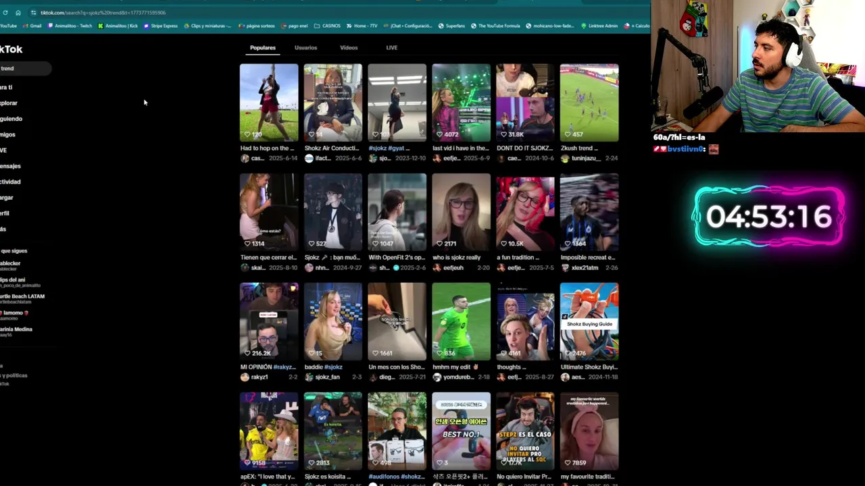
Task: Open video 'DONT DO IT SJOKZ...'
Action: 525,103
